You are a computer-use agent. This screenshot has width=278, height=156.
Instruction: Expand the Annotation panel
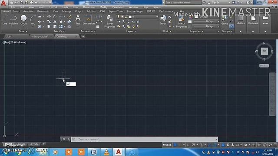[x=88, y=31]
